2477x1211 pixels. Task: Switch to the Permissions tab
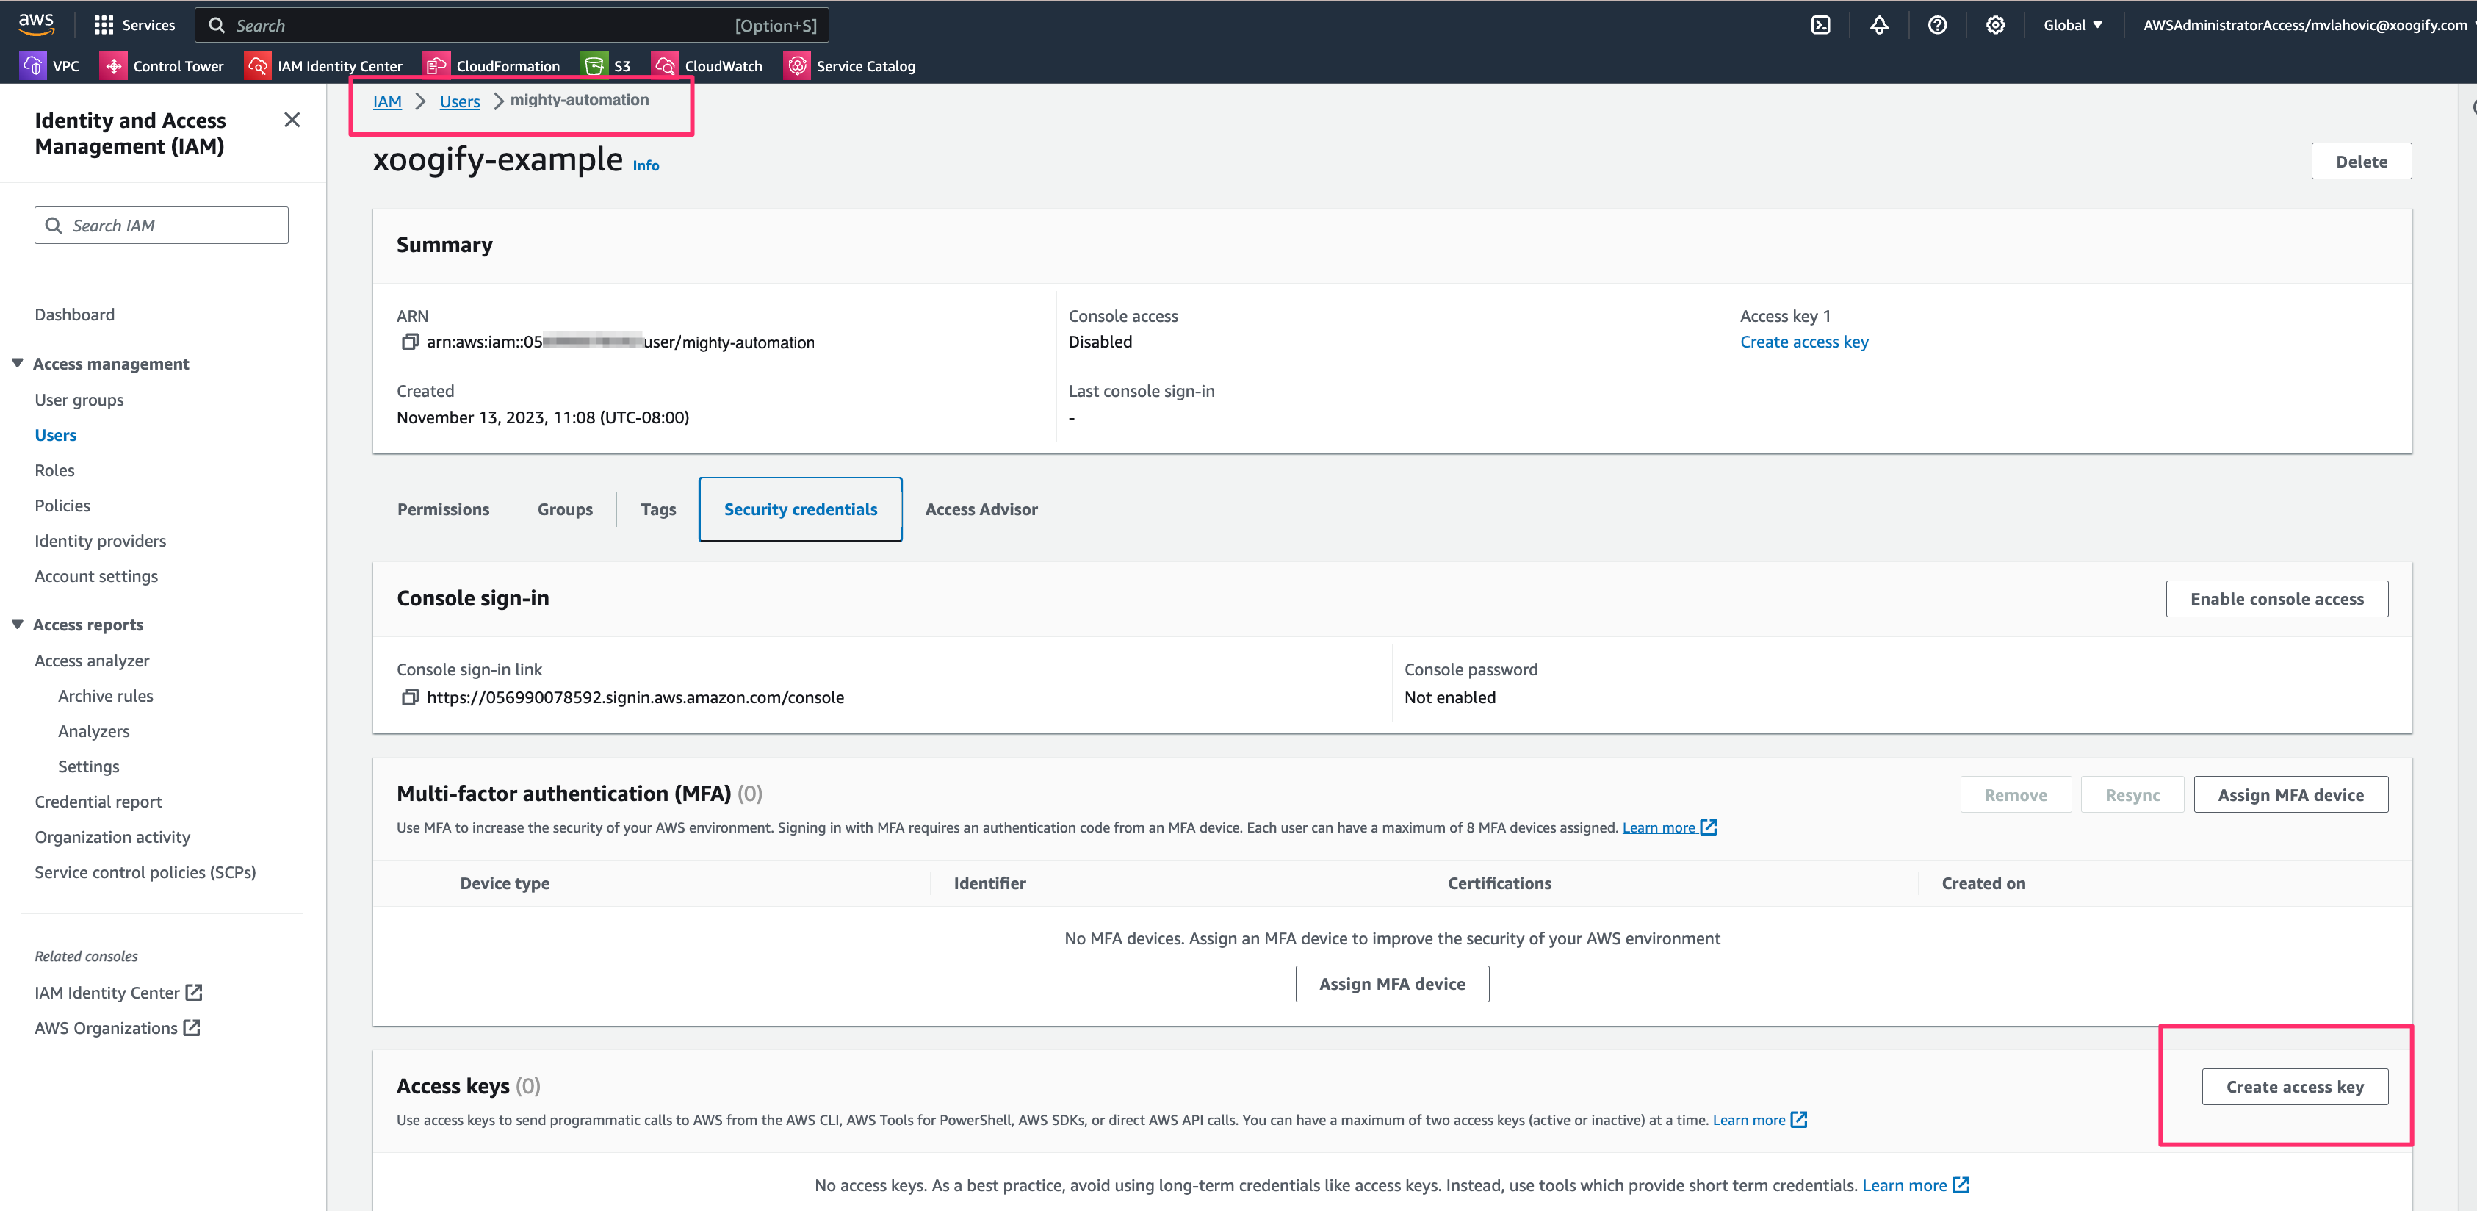point(442,509)
